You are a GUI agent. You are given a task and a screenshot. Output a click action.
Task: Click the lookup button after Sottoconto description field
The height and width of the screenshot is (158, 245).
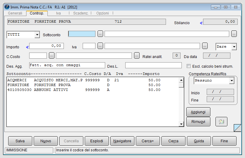click(234, 34)
